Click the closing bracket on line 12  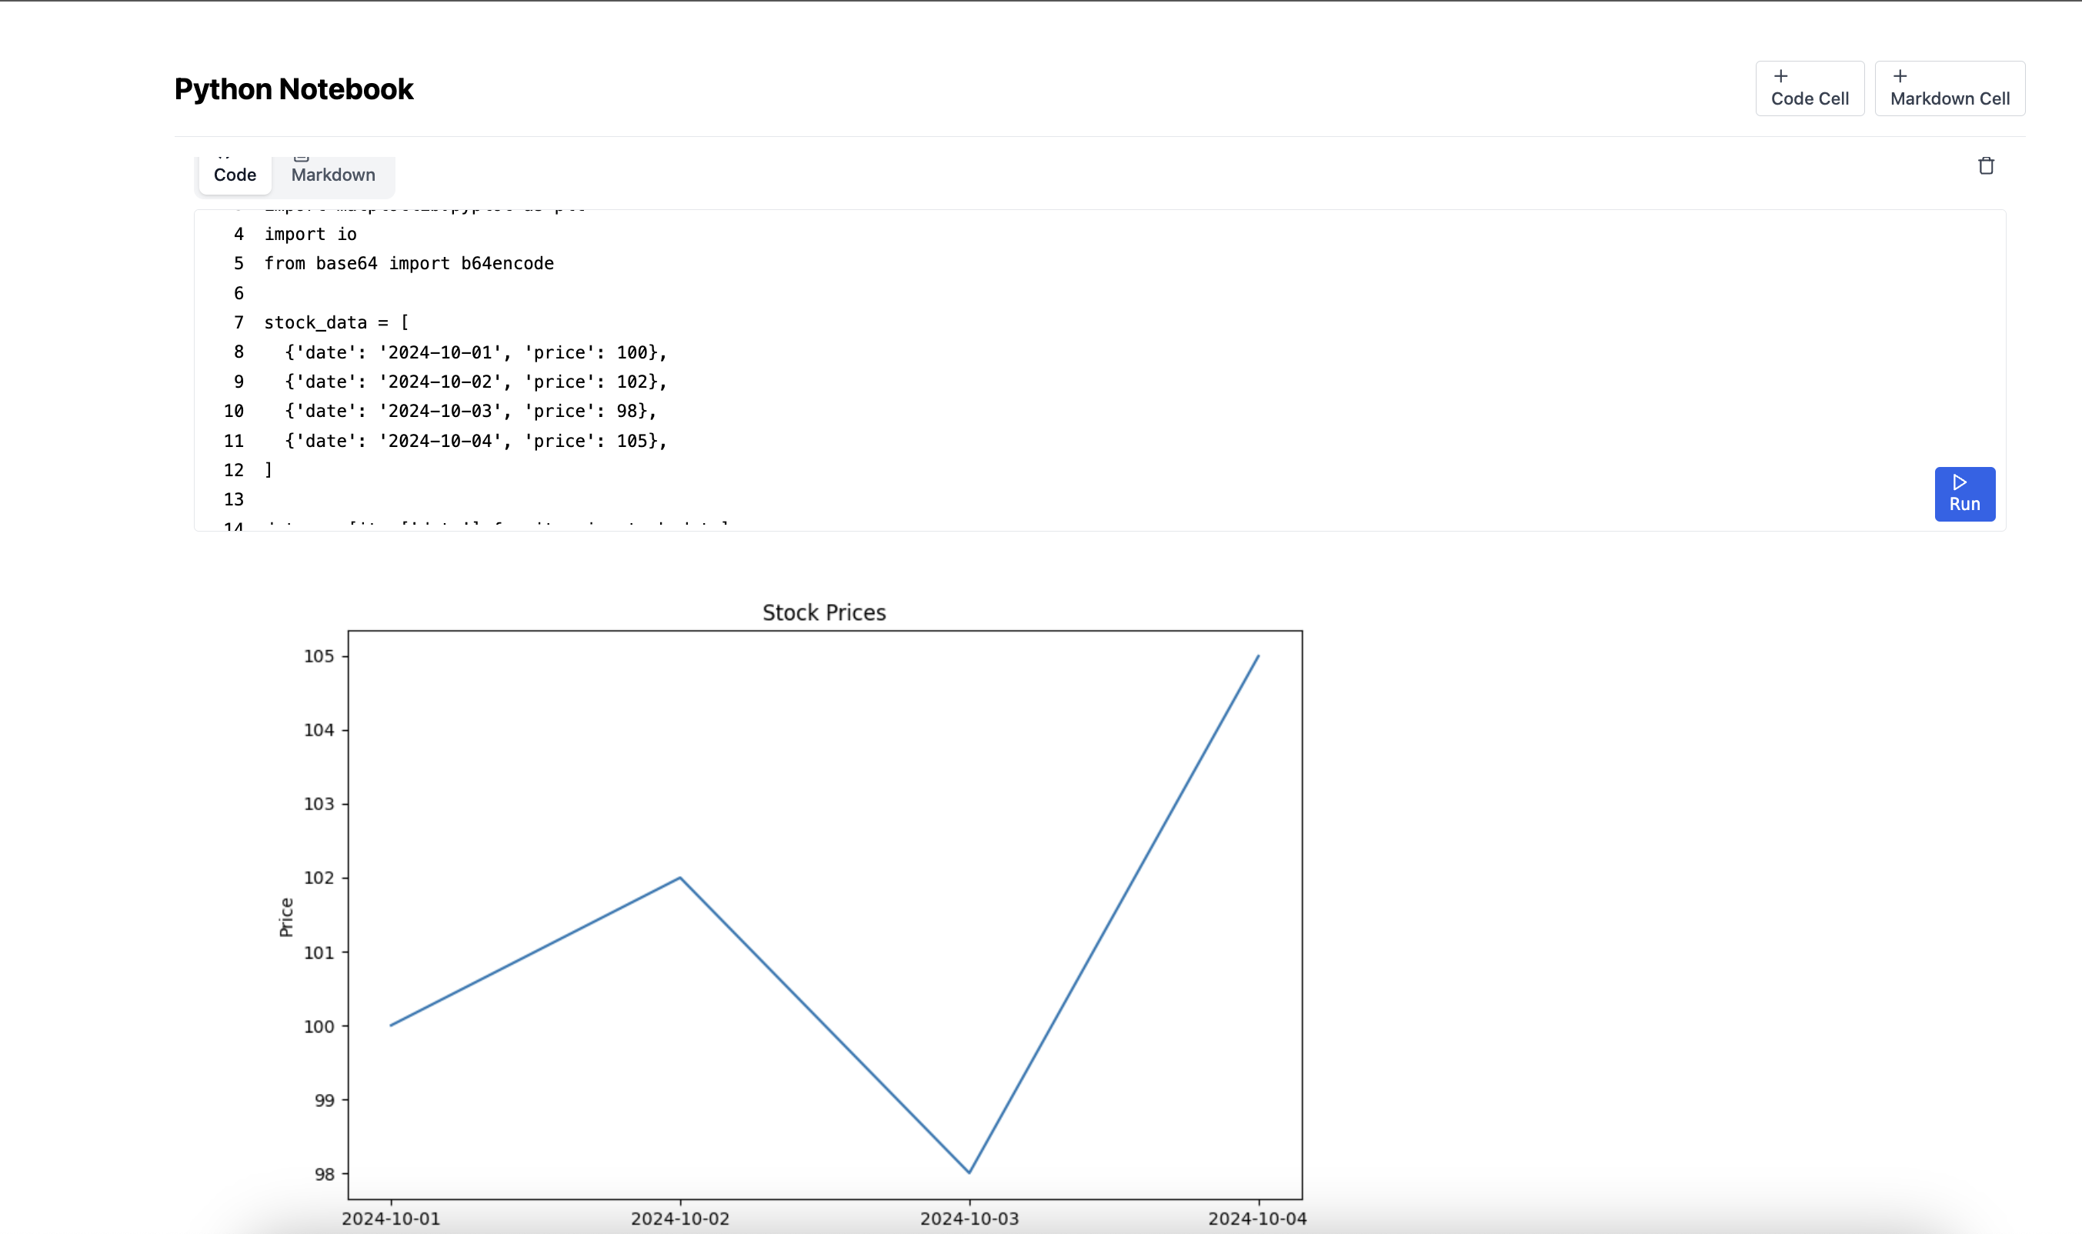[269, 470]
